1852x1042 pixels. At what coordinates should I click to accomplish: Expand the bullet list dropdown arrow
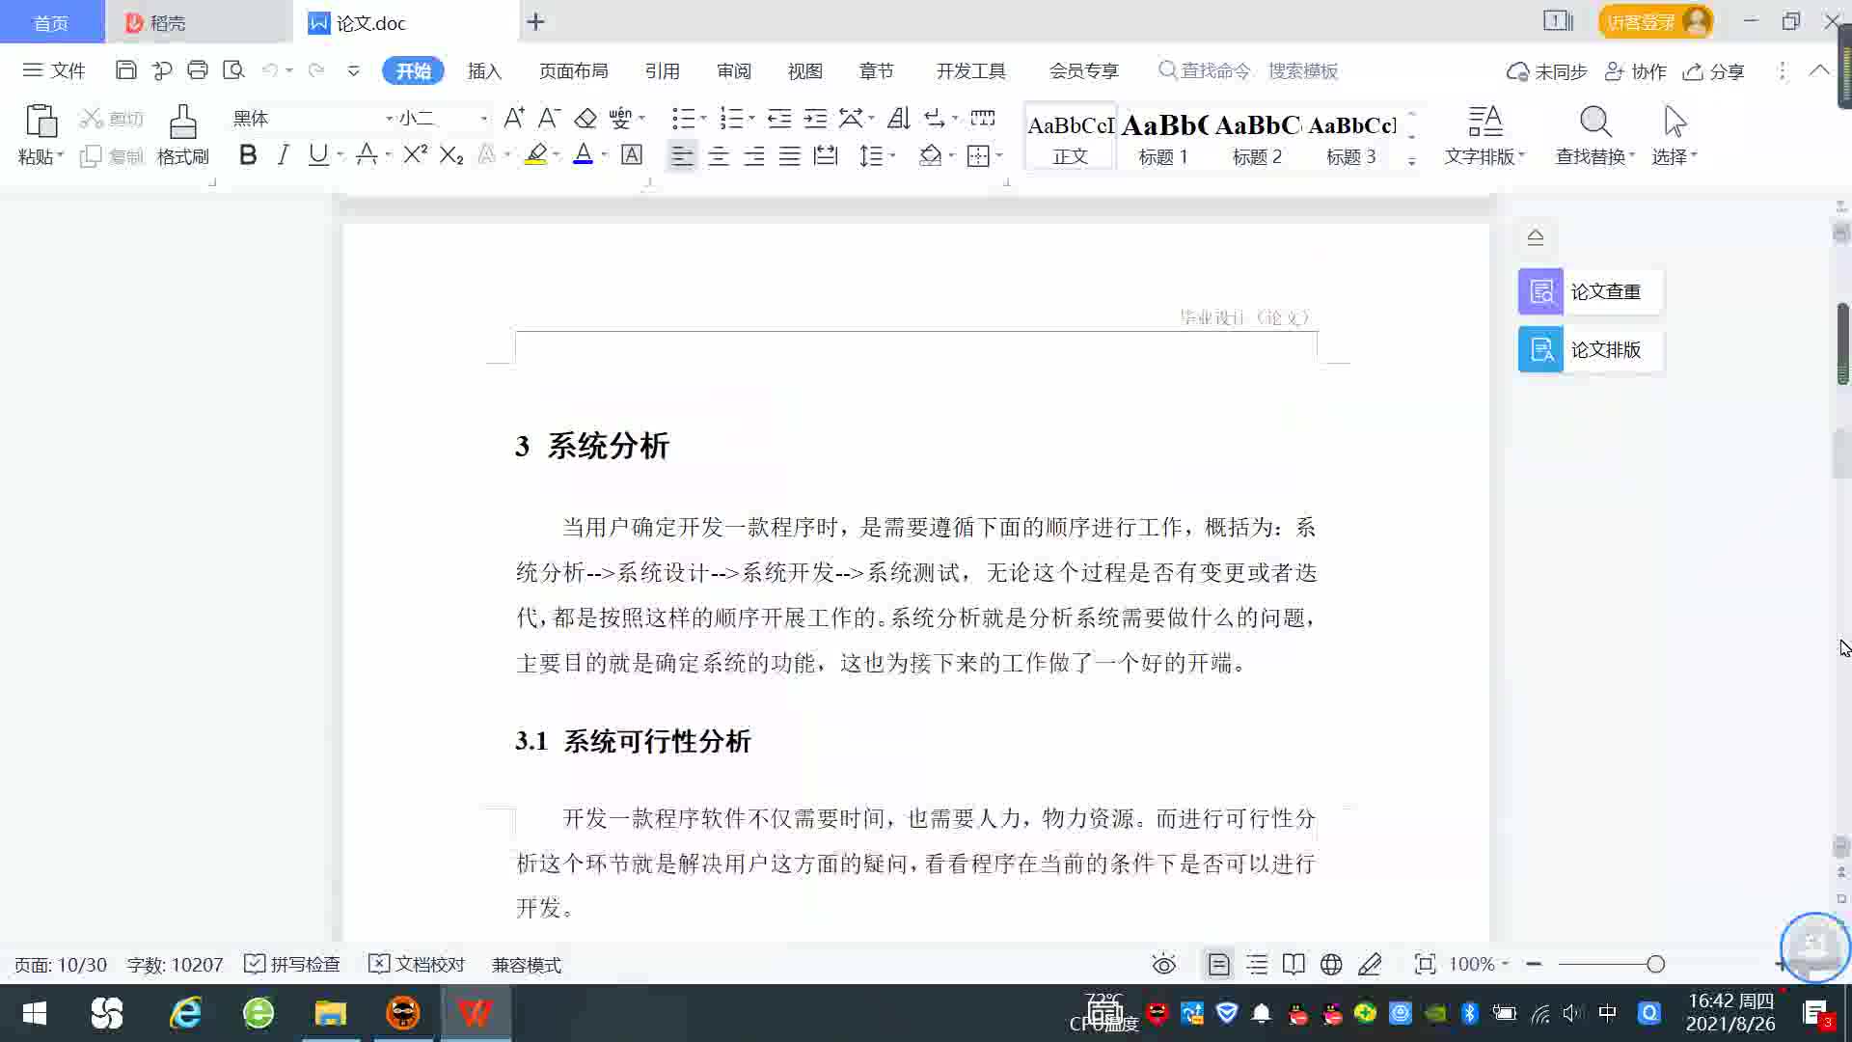coord(703,119)
